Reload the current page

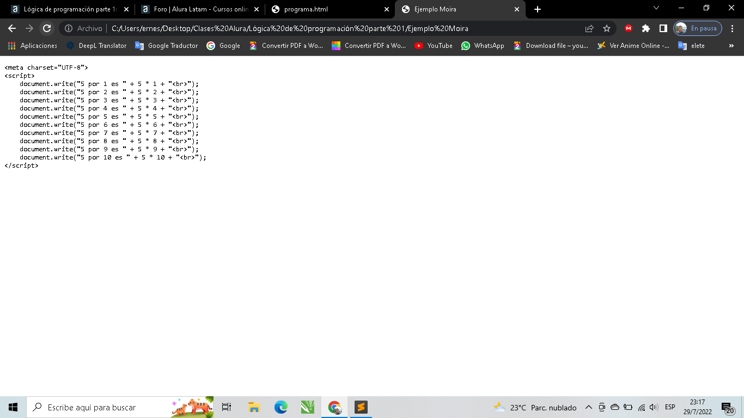tap(47, 28)
